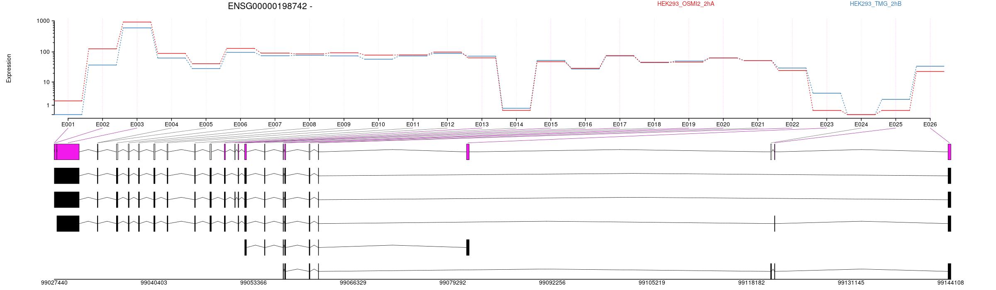Select the HEK293_TMG_2hB legend label
Viewport: 996px width, 290px height.
875,4
